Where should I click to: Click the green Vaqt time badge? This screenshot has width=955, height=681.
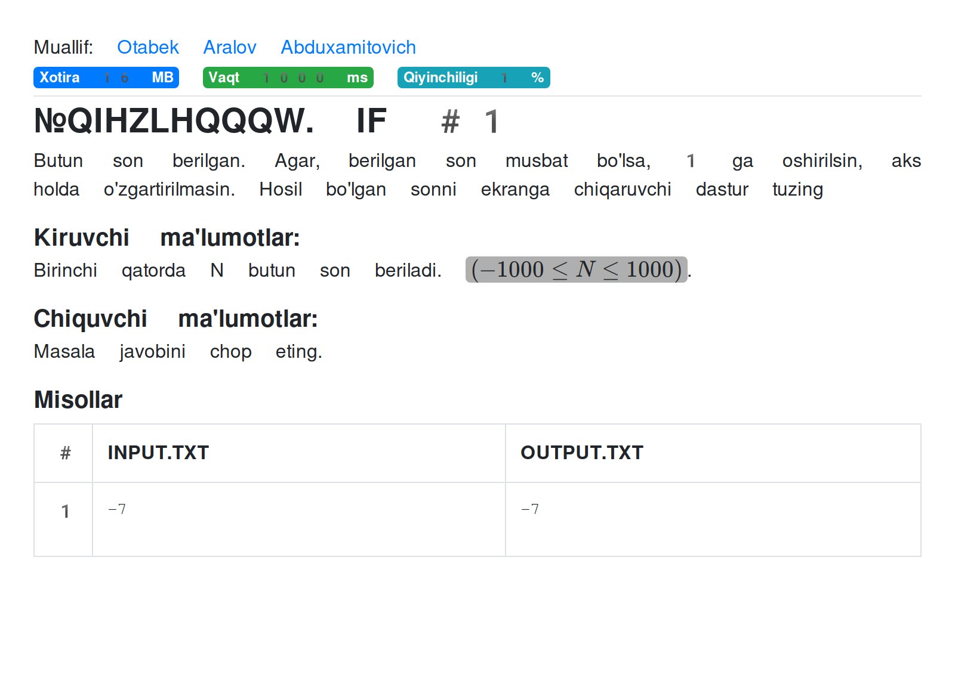[x=288, y=78]
